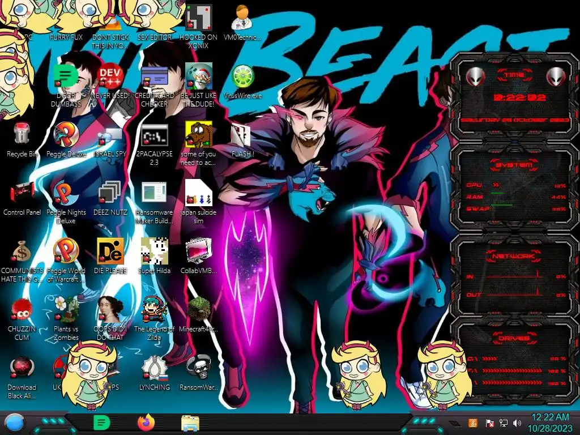Image resolution: width=580 pixels, height=435 pixels.
Task: Launch The Legend of Zilda shortcut
Action: 155,309
